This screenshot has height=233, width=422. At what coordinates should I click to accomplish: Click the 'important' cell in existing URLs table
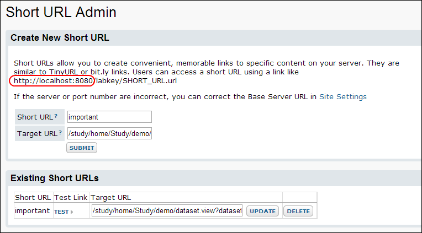tap(32, 211)
